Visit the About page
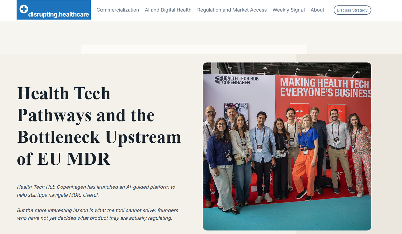Image resolution: width=402 pixels, height=234 pixels. [x=317, y=10]
